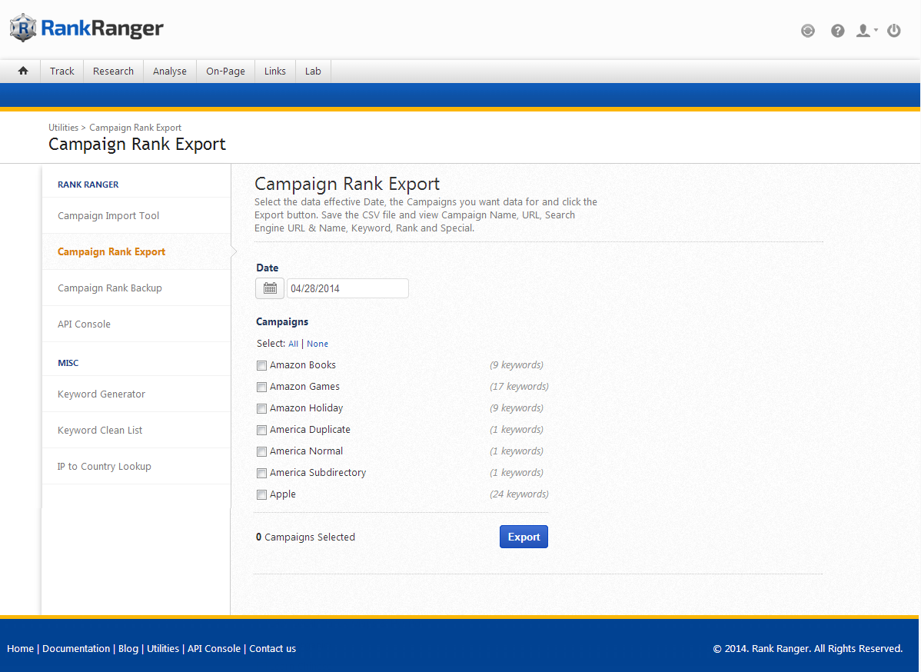Click the Select All campaigns link
This screenshot has width=921, height=672.
293,344
